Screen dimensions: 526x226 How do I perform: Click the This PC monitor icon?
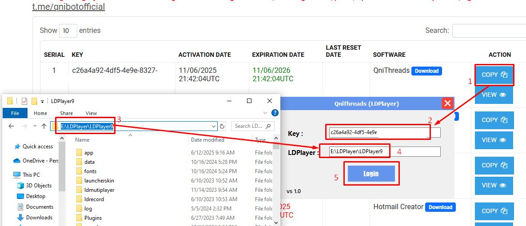pyautogui.click(x=17, y=174)
